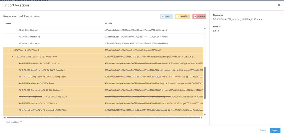Click the New location breakdown structure label

click(21, 16)
